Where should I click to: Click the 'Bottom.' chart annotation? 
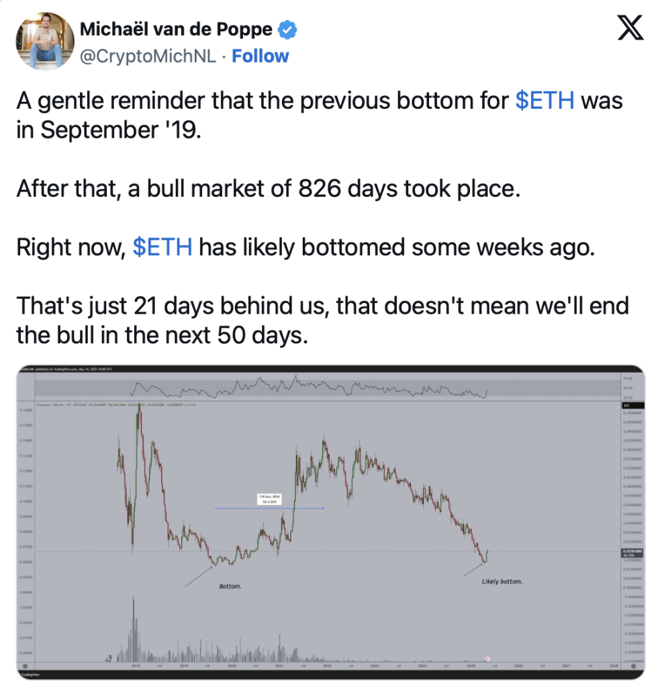click(x=230, y=586)
